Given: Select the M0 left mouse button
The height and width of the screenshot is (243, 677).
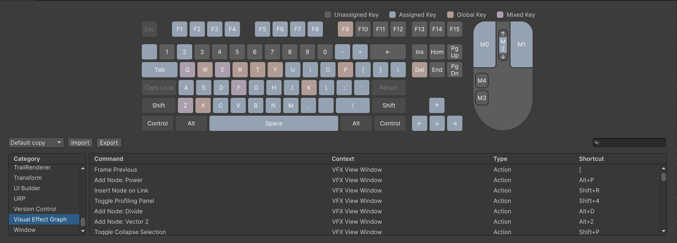Looking at the screenshot, I should click(x=484, y=45).
